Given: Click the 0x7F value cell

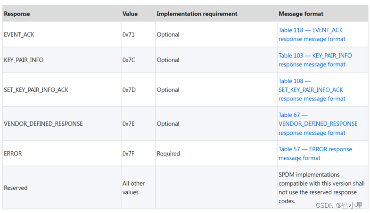Looking at the screenshot, I should pyautogui.click(x=129, y=154).
